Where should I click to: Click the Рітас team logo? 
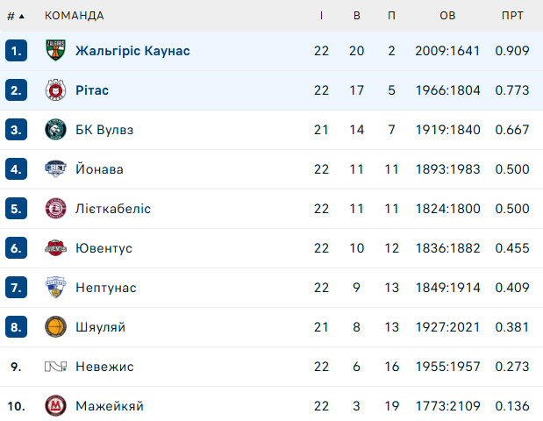click(55, 90)
